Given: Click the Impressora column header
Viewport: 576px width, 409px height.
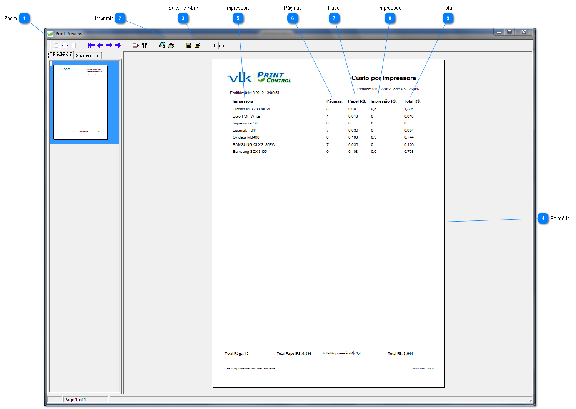Looking at the screenshot, I should coord(243,101).
